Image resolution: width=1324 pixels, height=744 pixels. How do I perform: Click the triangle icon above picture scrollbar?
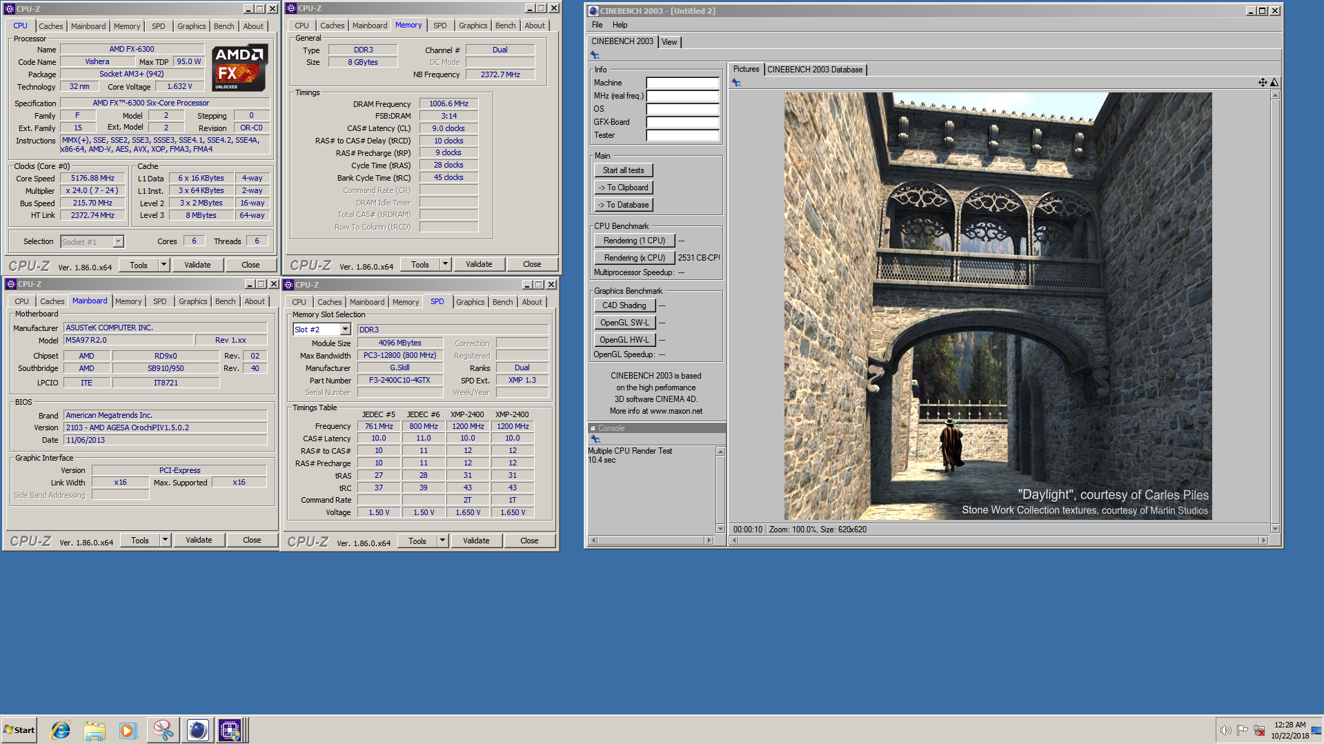1274,83
